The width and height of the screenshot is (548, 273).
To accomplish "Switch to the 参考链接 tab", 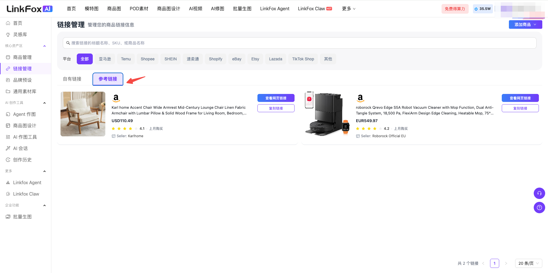I will click(108, 79).
